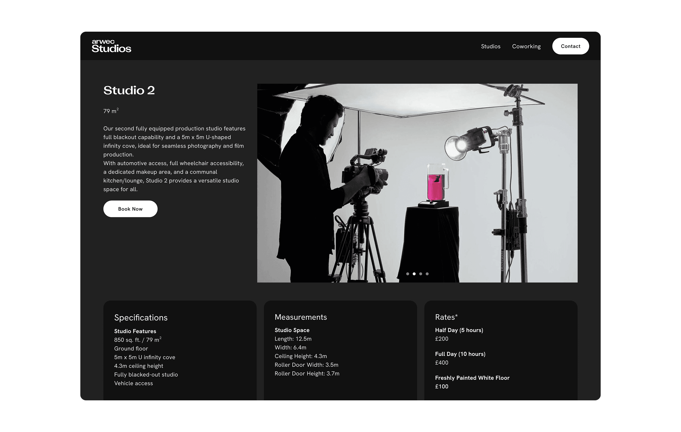Select the first carousel dot

click(408, 274)
